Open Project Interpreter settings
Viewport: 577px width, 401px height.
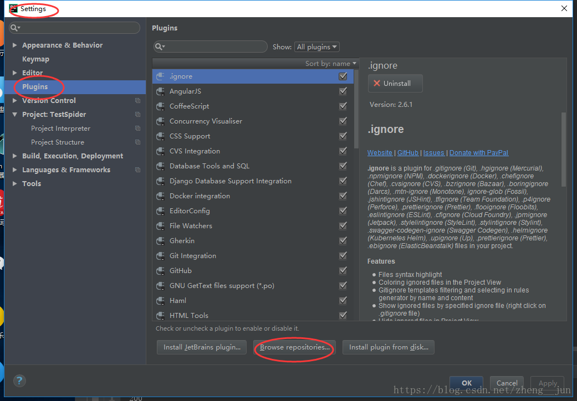(x=61, y=128)
